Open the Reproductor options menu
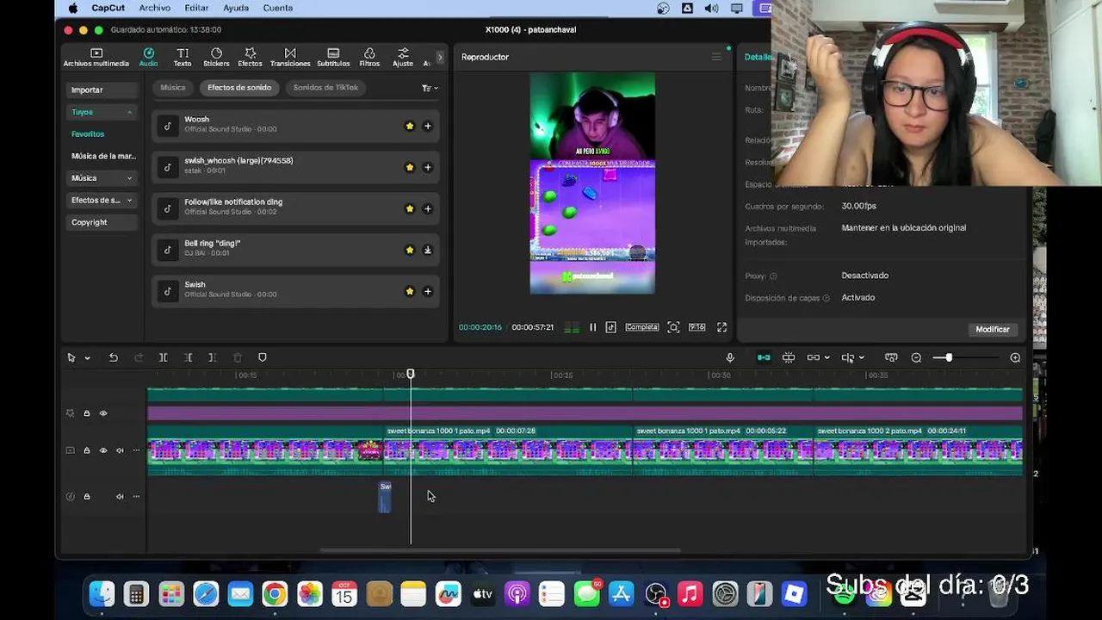 click(x=715, y=57)
